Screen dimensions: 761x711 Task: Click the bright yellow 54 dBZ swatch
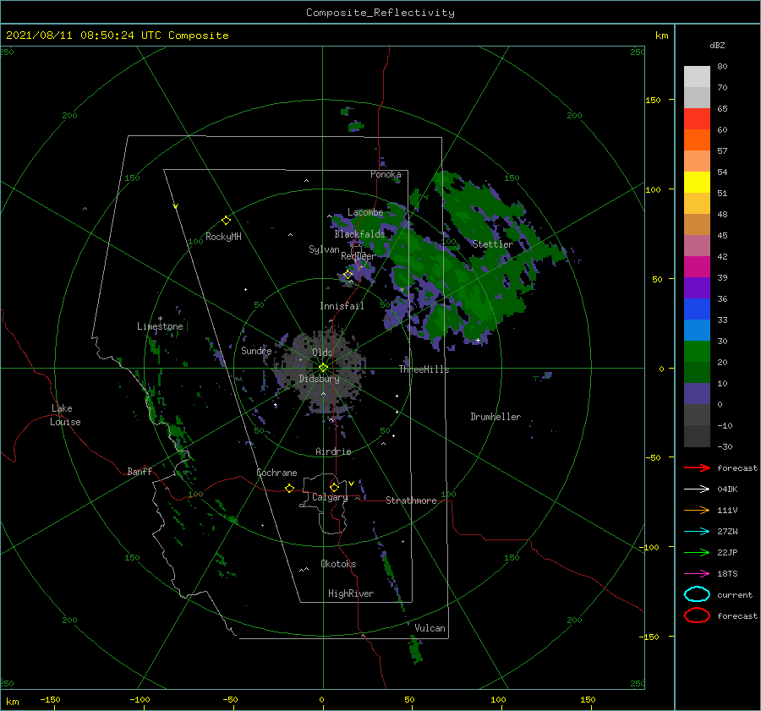point(697,182)
